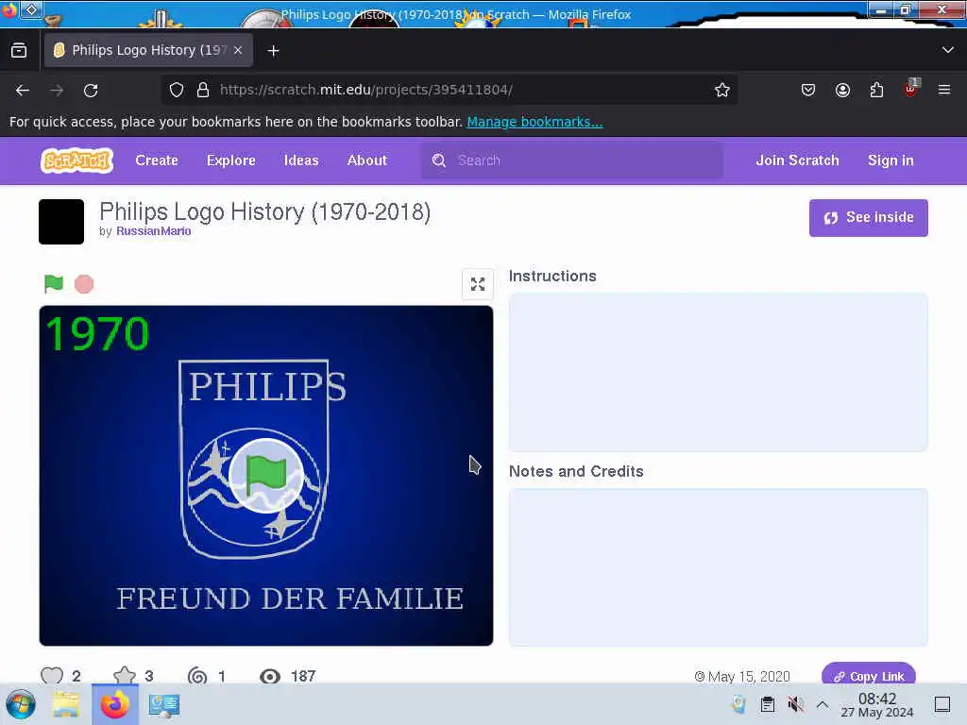Image resolution: width=967 pixels, height=725 pixels.
Task: Start the project with the green flag icon
Action: point(54,283)
